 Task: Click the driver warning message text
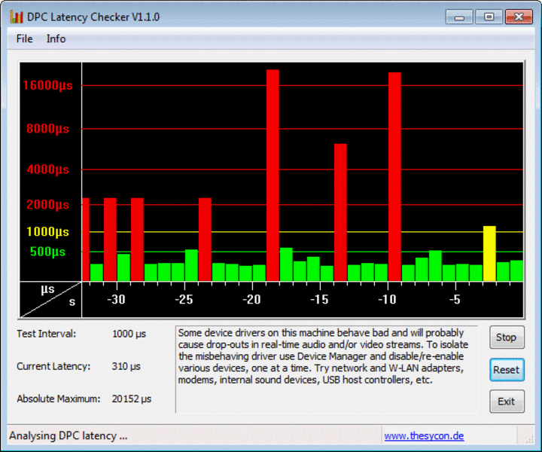(323, 356)
